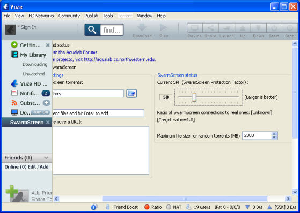The width and height of the screenshot is (300, 213).
Task: Click the horizontal scrollbar thumb
Action: 185,199
